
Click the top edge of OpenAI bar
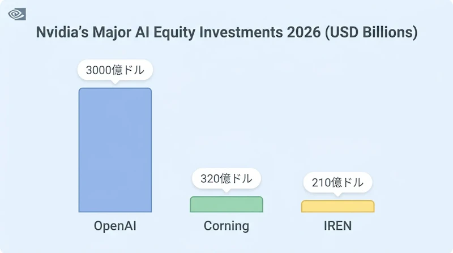tap(115, 88)
